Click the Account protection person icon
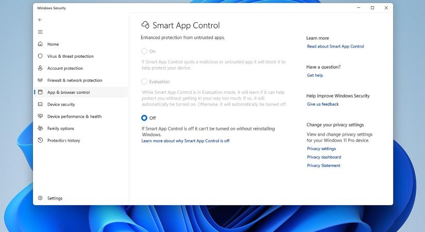The width and height of the screenshot is (425, 232). click(40, 68)
